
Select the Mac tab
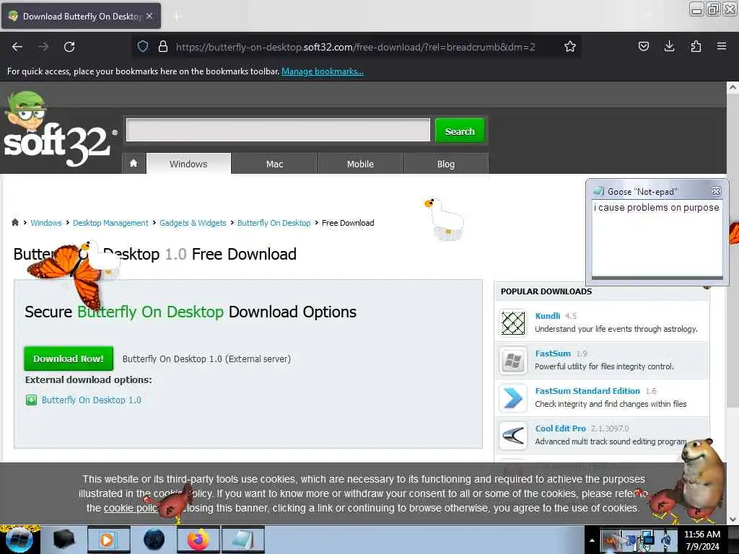[x=274, y=164]
